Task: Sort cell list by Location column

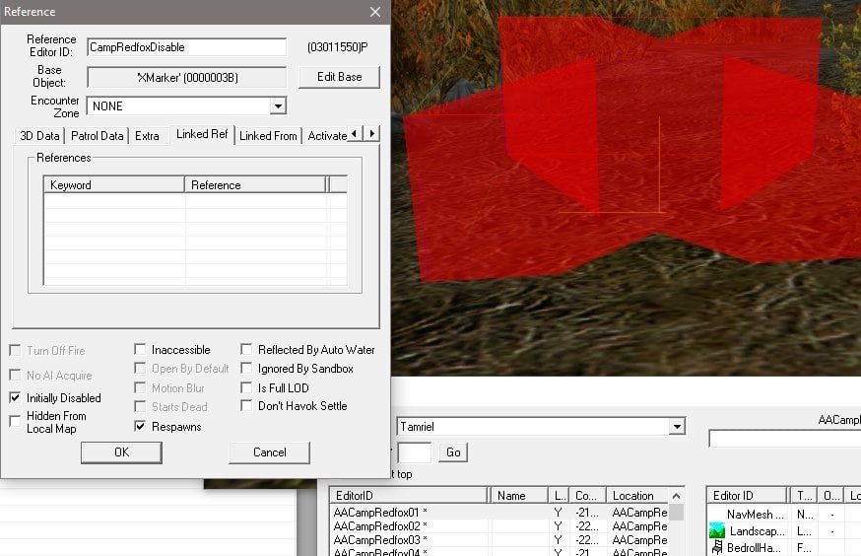Action: 637,496
